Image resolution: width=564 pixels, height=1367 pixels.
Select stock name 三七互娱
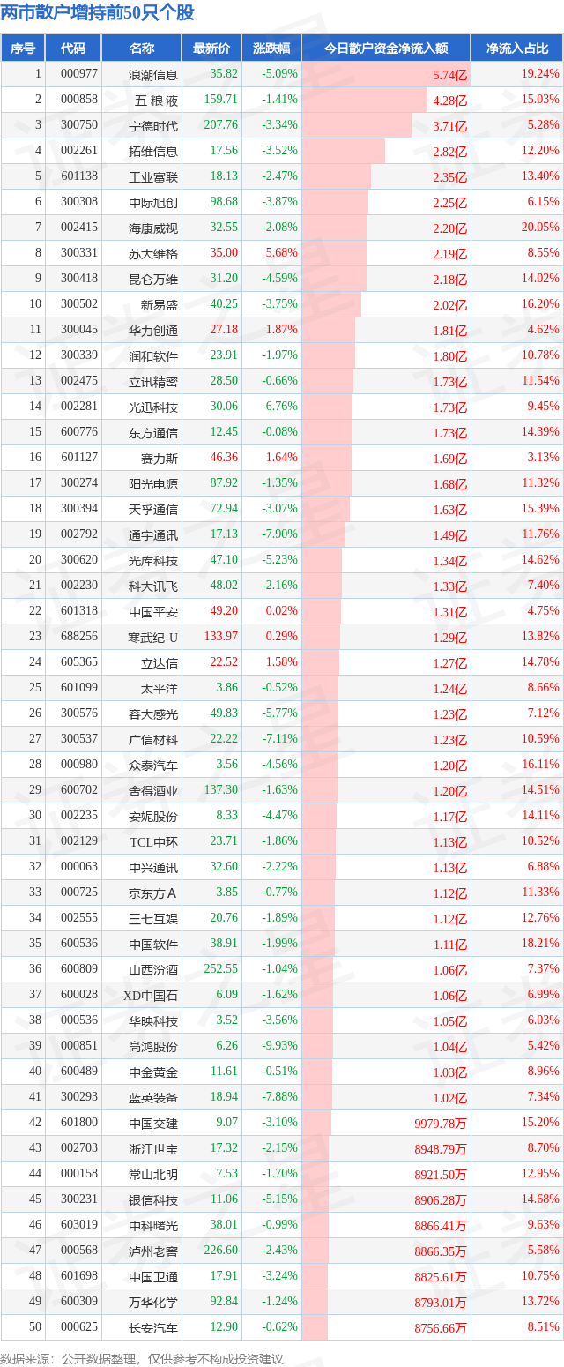154,918
